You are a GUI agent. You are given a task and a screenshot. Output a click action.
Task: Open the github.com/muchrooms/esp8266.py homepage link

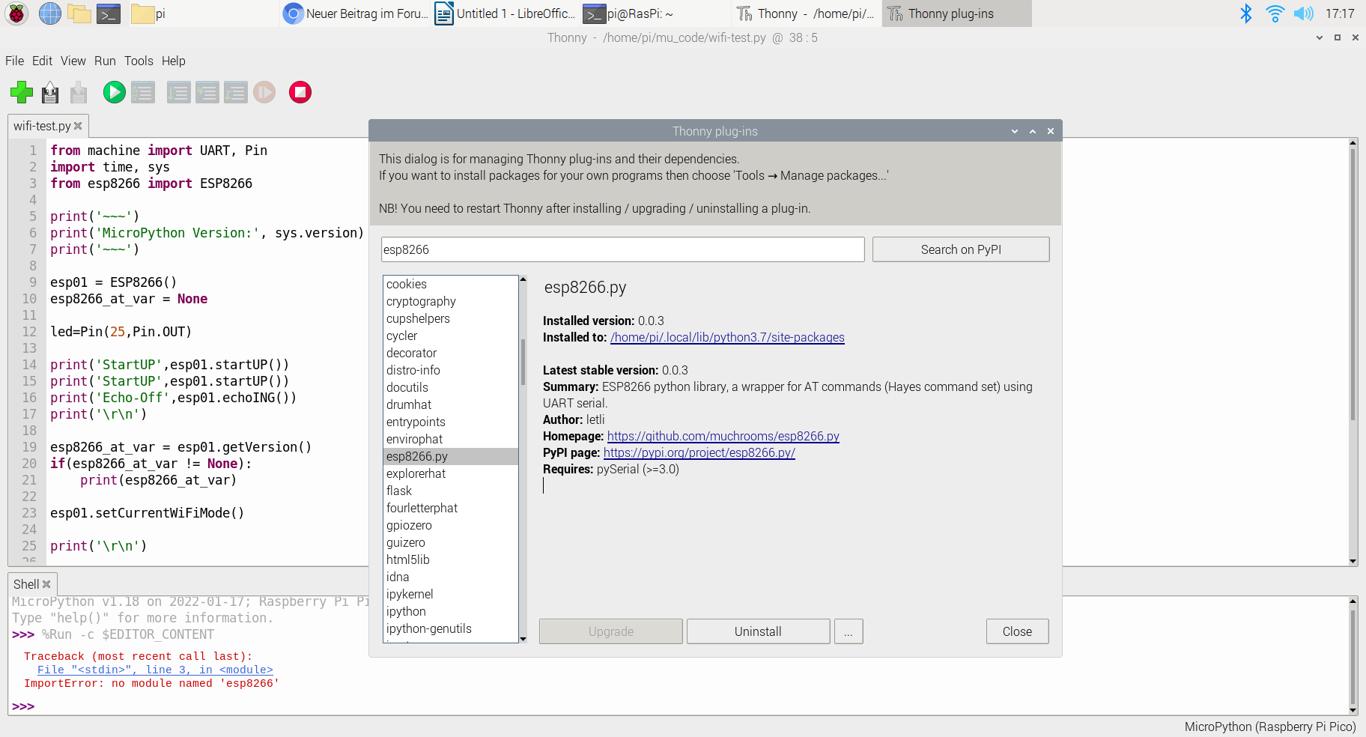(723, 437)
